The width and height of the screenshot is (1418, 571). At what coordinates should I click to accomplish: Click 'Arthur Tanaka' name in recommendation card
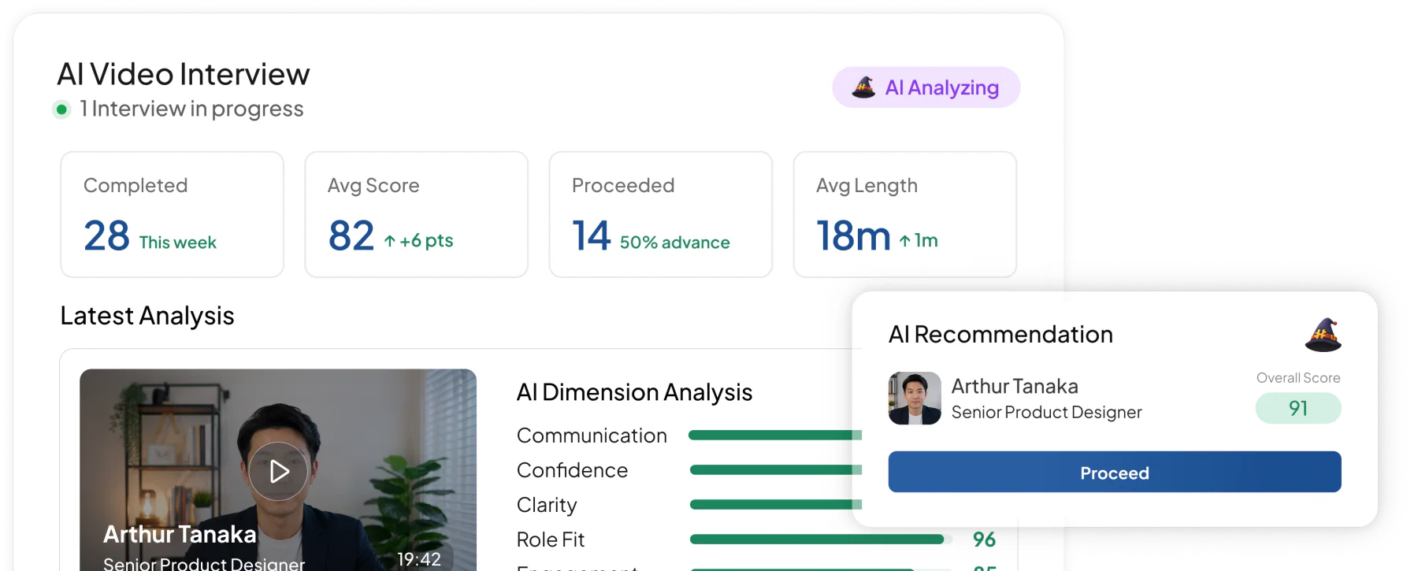[x=1015, y=386]
